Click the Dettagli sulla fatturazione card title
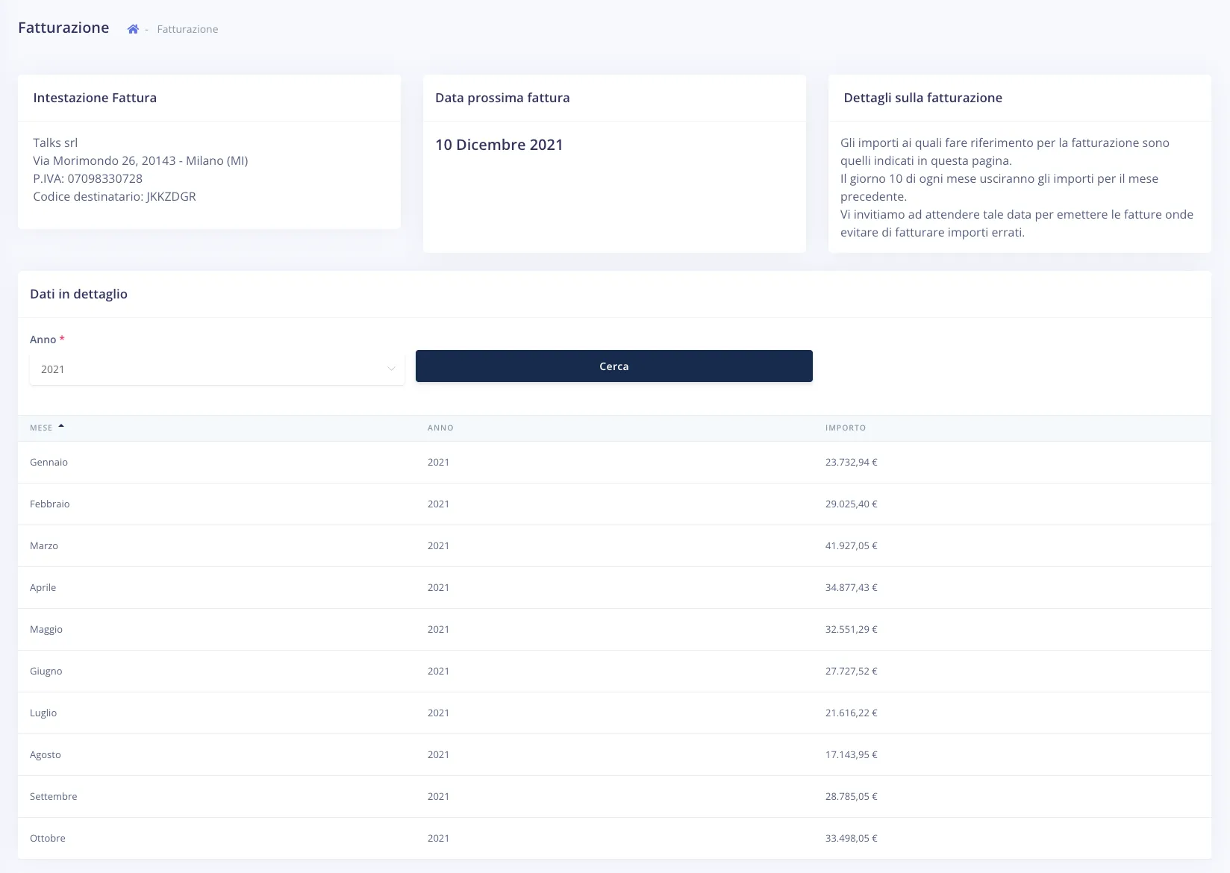 922,98
